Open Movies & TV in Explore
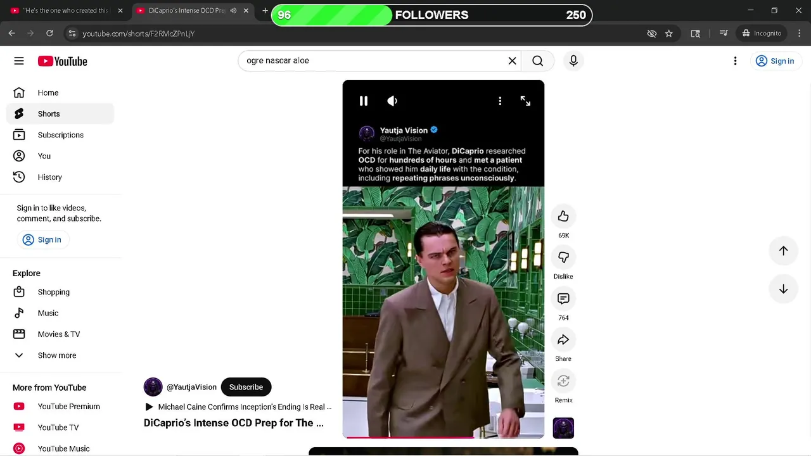 click(60, 334)
